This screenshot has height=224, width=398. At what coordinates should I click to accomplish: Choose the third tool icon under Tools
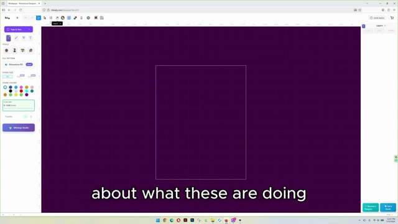[x=22, y=50]
